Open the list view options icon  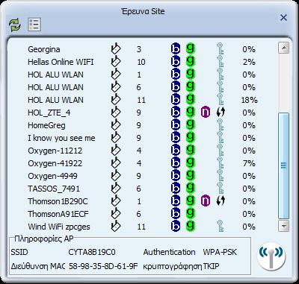[x=34, y=25]
